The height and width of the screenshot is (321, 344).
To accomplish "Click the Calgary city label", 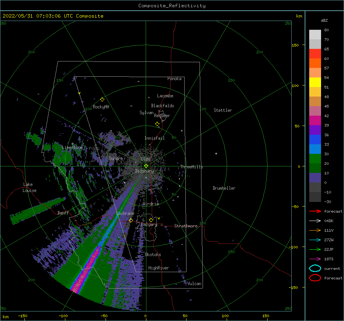I will (149, 224).
